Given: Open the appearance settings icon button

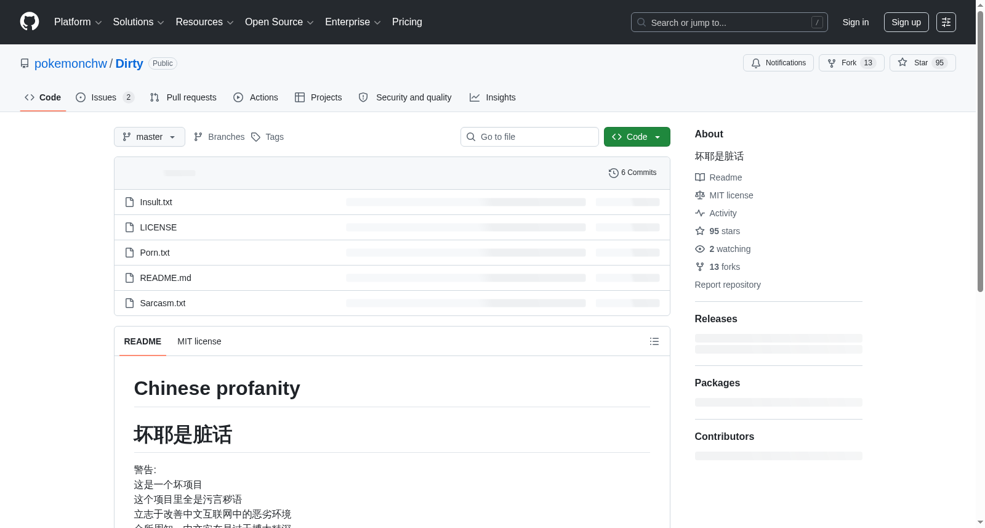Looking at the screenshot, I should pyautogui.click(x=946, y=22).
